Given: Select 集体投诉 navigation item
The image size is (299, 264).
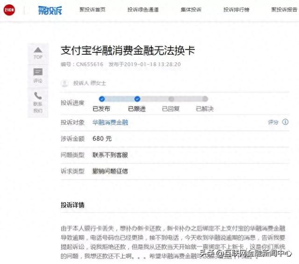Looking at the screenshot, I should 191,9.
